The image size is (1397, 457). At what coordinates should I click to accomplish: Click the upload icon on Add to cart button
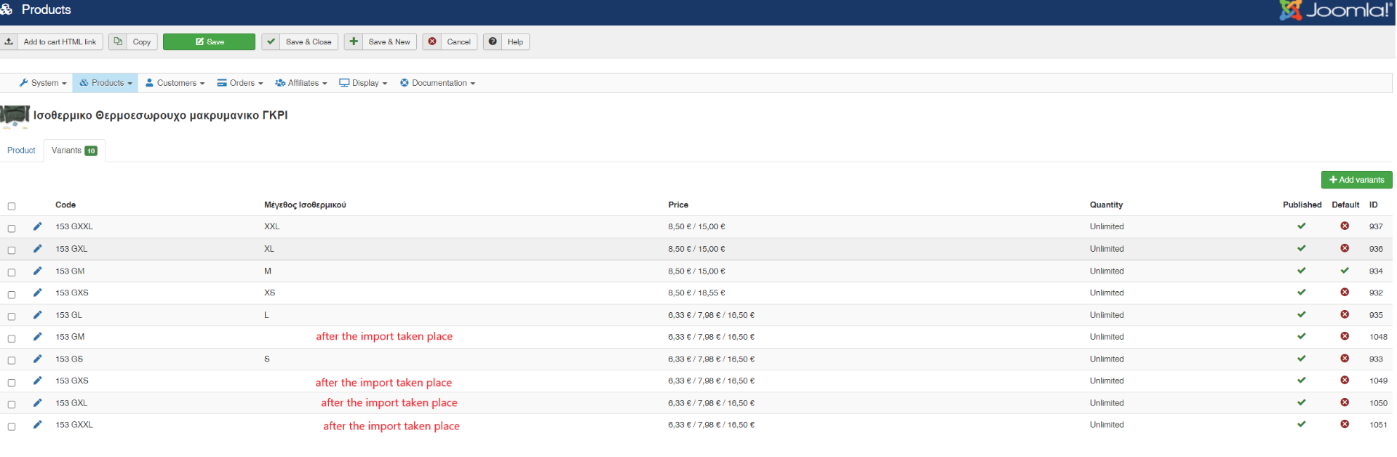tap(9, 41)
